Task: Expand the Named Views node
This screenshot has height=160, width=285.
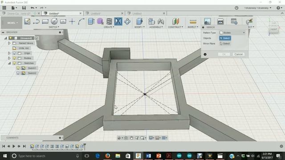Action: point(9,43)
